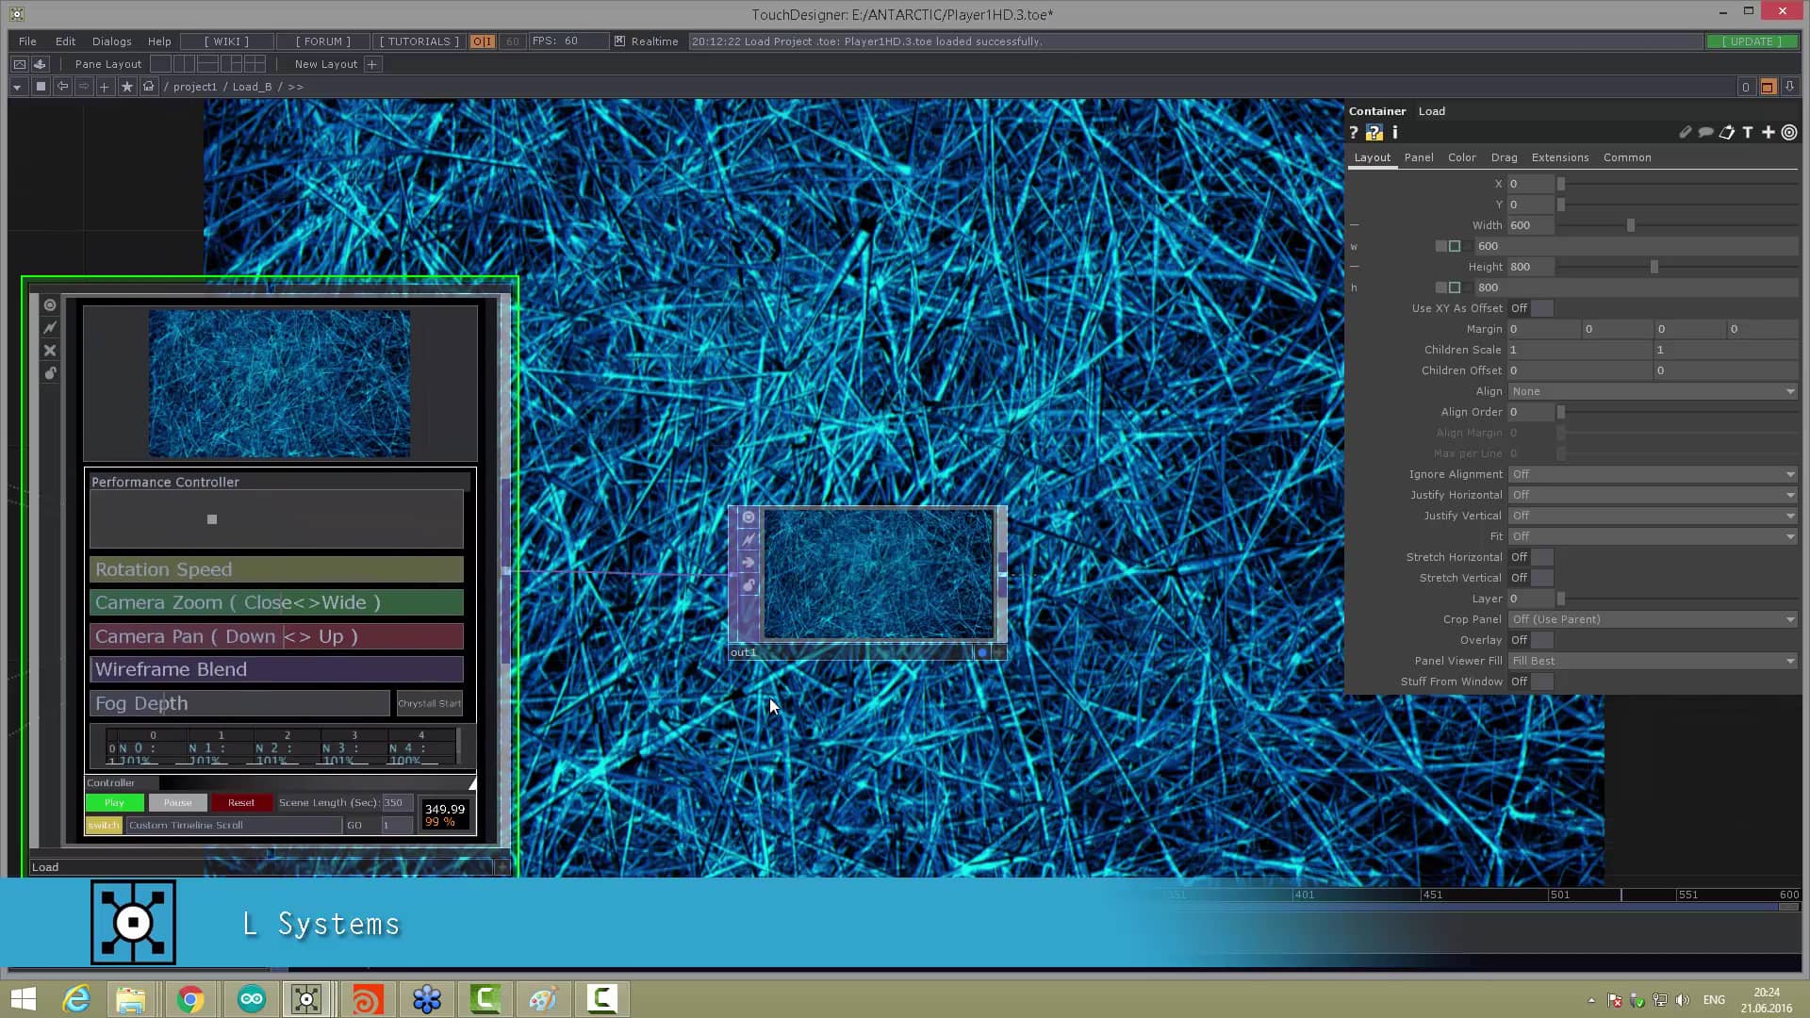
Task: Open the Python help icon for the Load container
Action: (x=1374, y=132)
